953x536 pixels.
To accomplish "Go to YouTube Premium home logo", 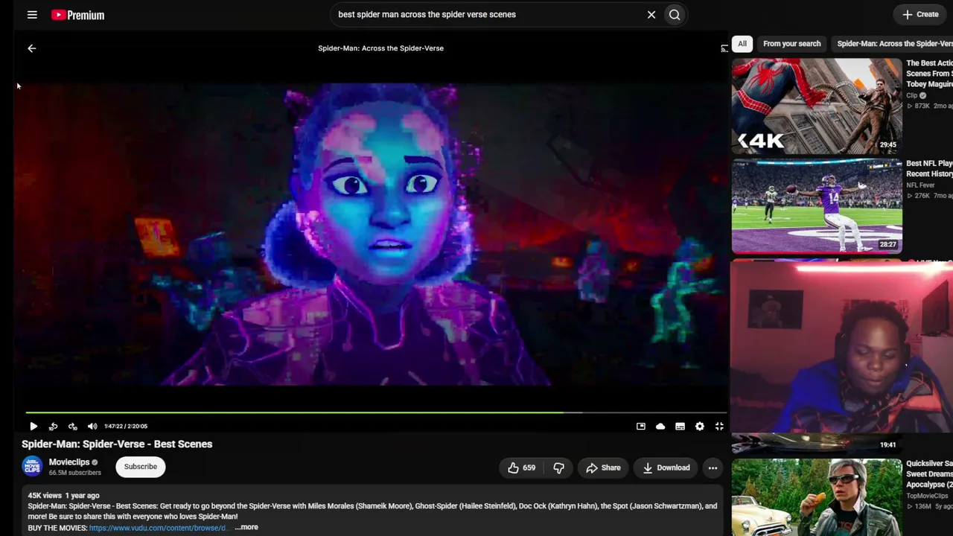I will tap(77, 15).
